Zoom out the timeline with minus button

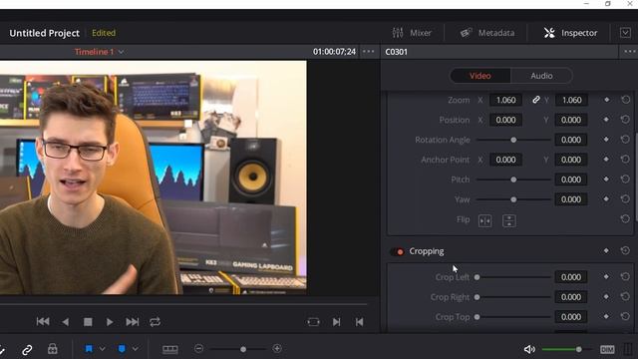pos(199,349)
